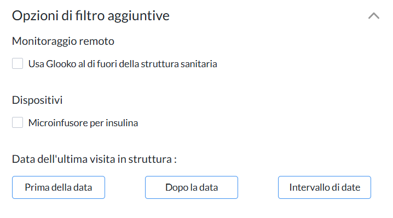Filter last visit after a date
The width and height of the screenshot is (393, 218).
(x=192, y=187)
